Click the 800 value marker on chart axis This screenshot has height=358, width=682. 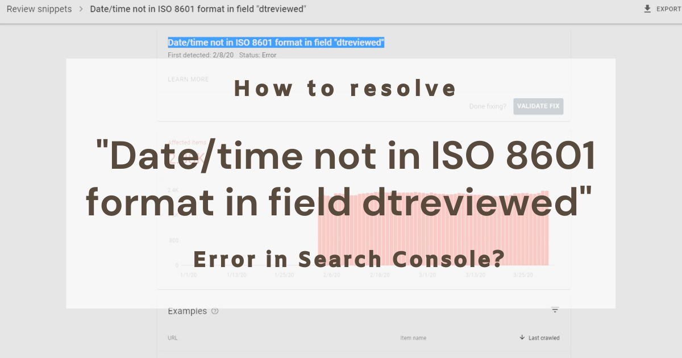174,240
